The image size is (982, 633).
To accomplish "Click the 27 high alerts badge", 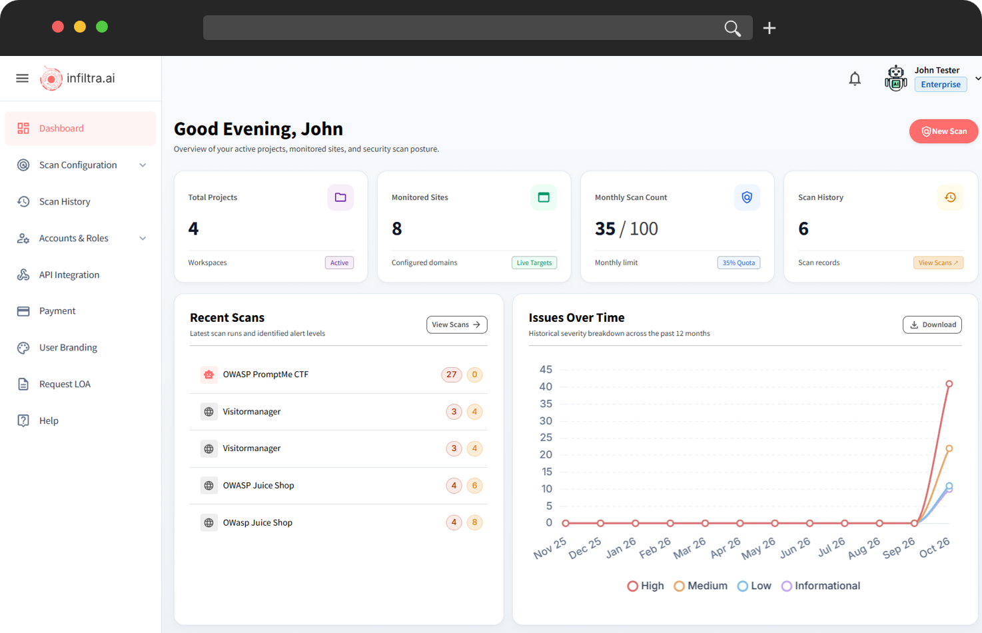I will 451,374.
